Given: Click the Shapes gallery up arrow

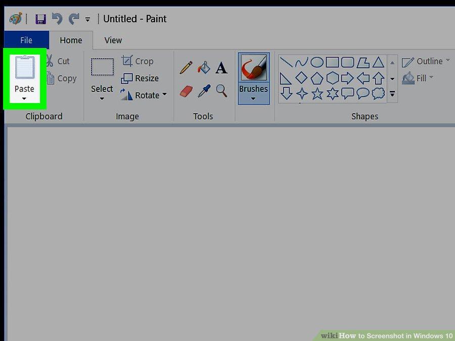Looking at the screenshot, I should click(x=392, y=63).
